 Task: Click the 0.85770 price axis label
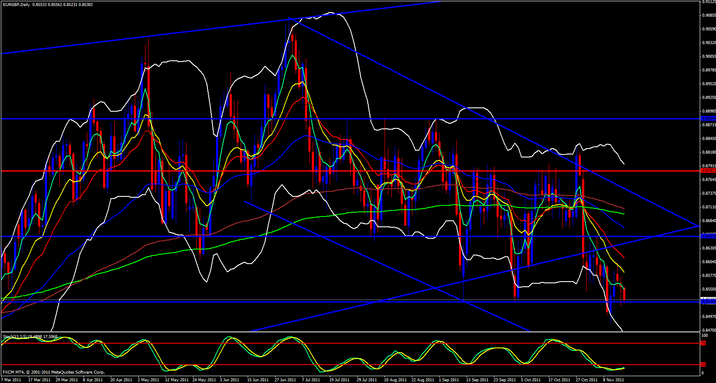(709, 276)
